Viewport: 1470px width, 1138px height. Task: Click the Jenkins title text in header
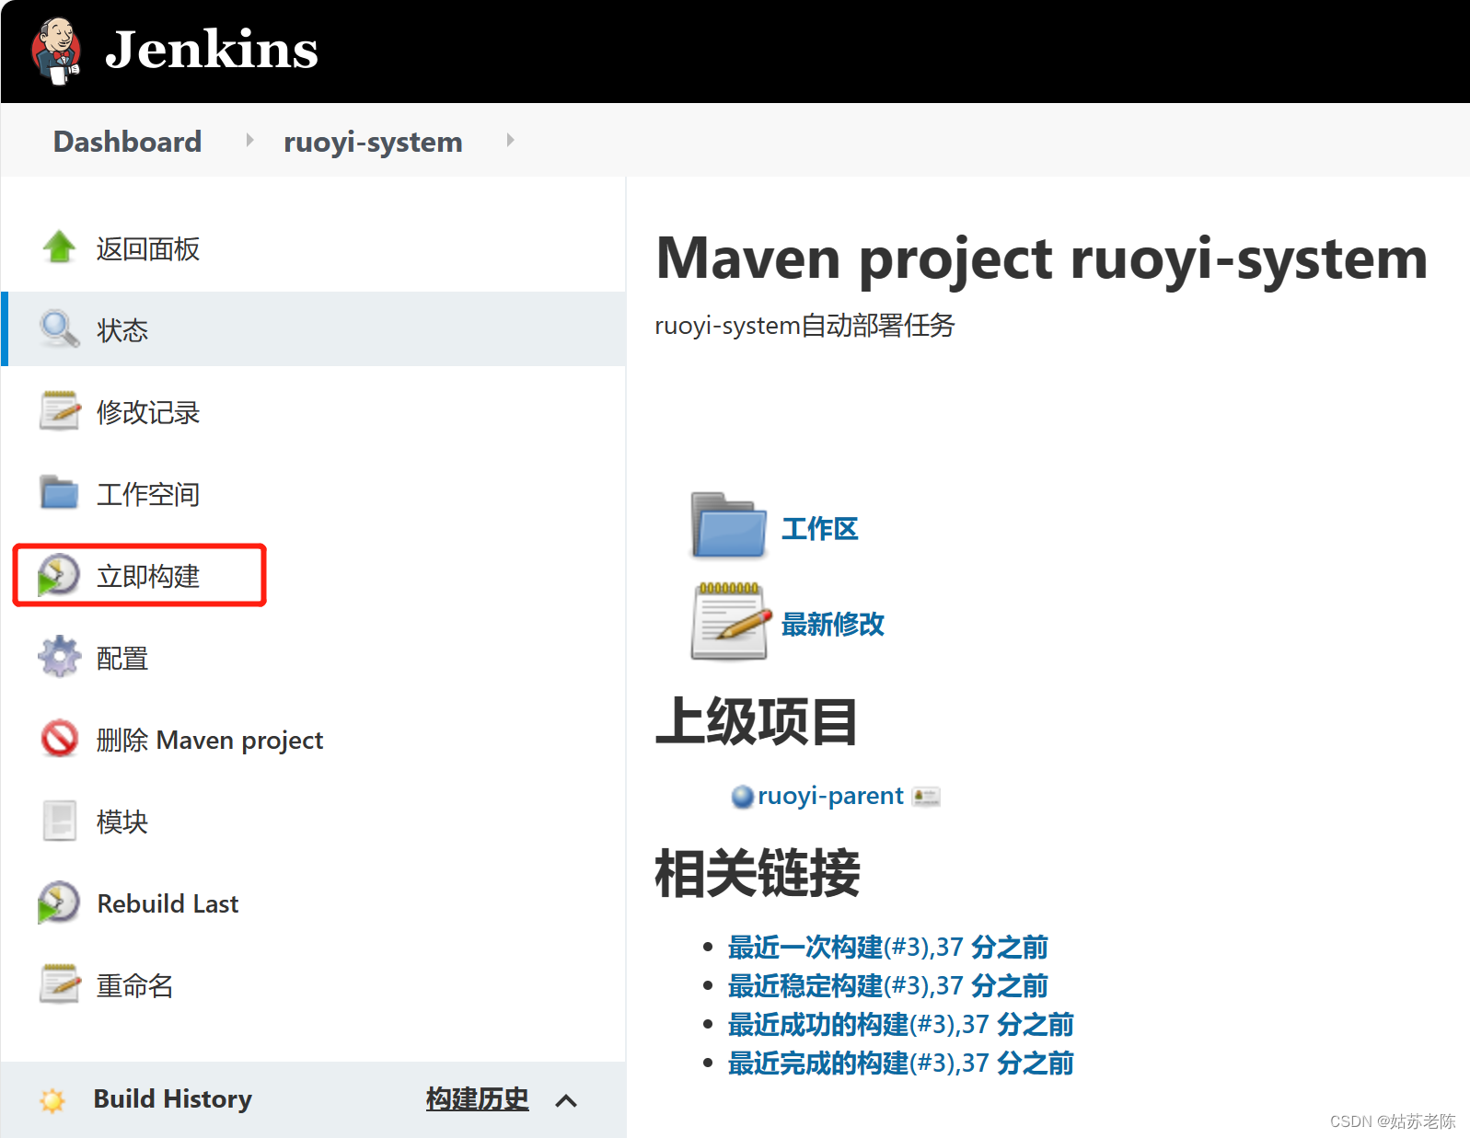(212, 50)
